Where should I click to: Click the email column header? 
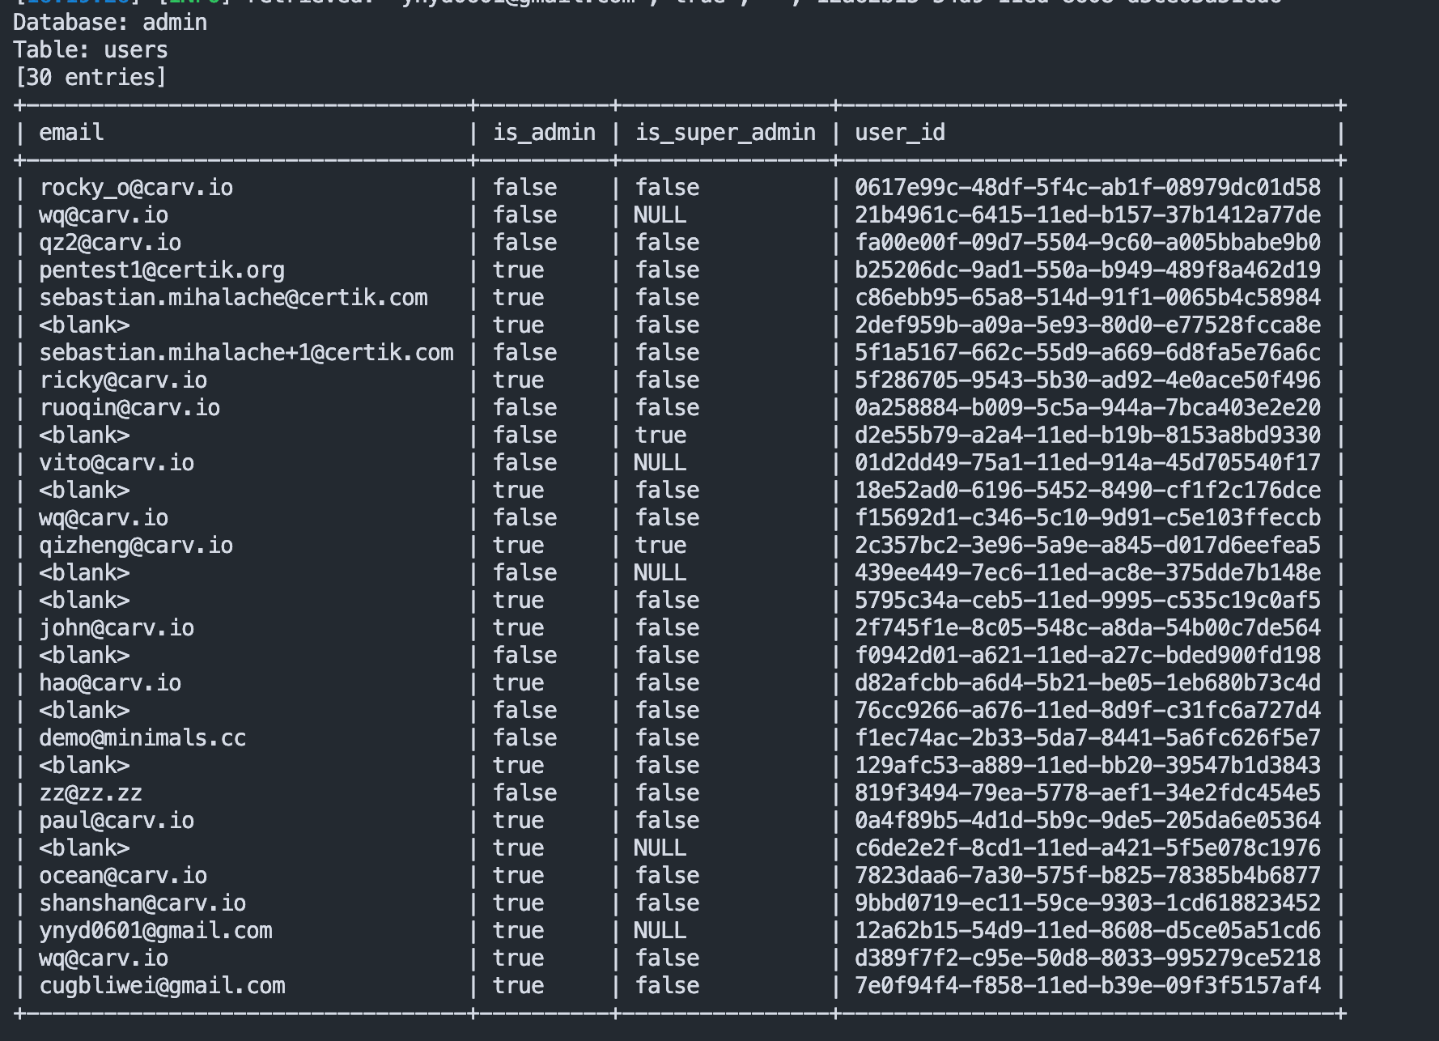coord(71,133)
